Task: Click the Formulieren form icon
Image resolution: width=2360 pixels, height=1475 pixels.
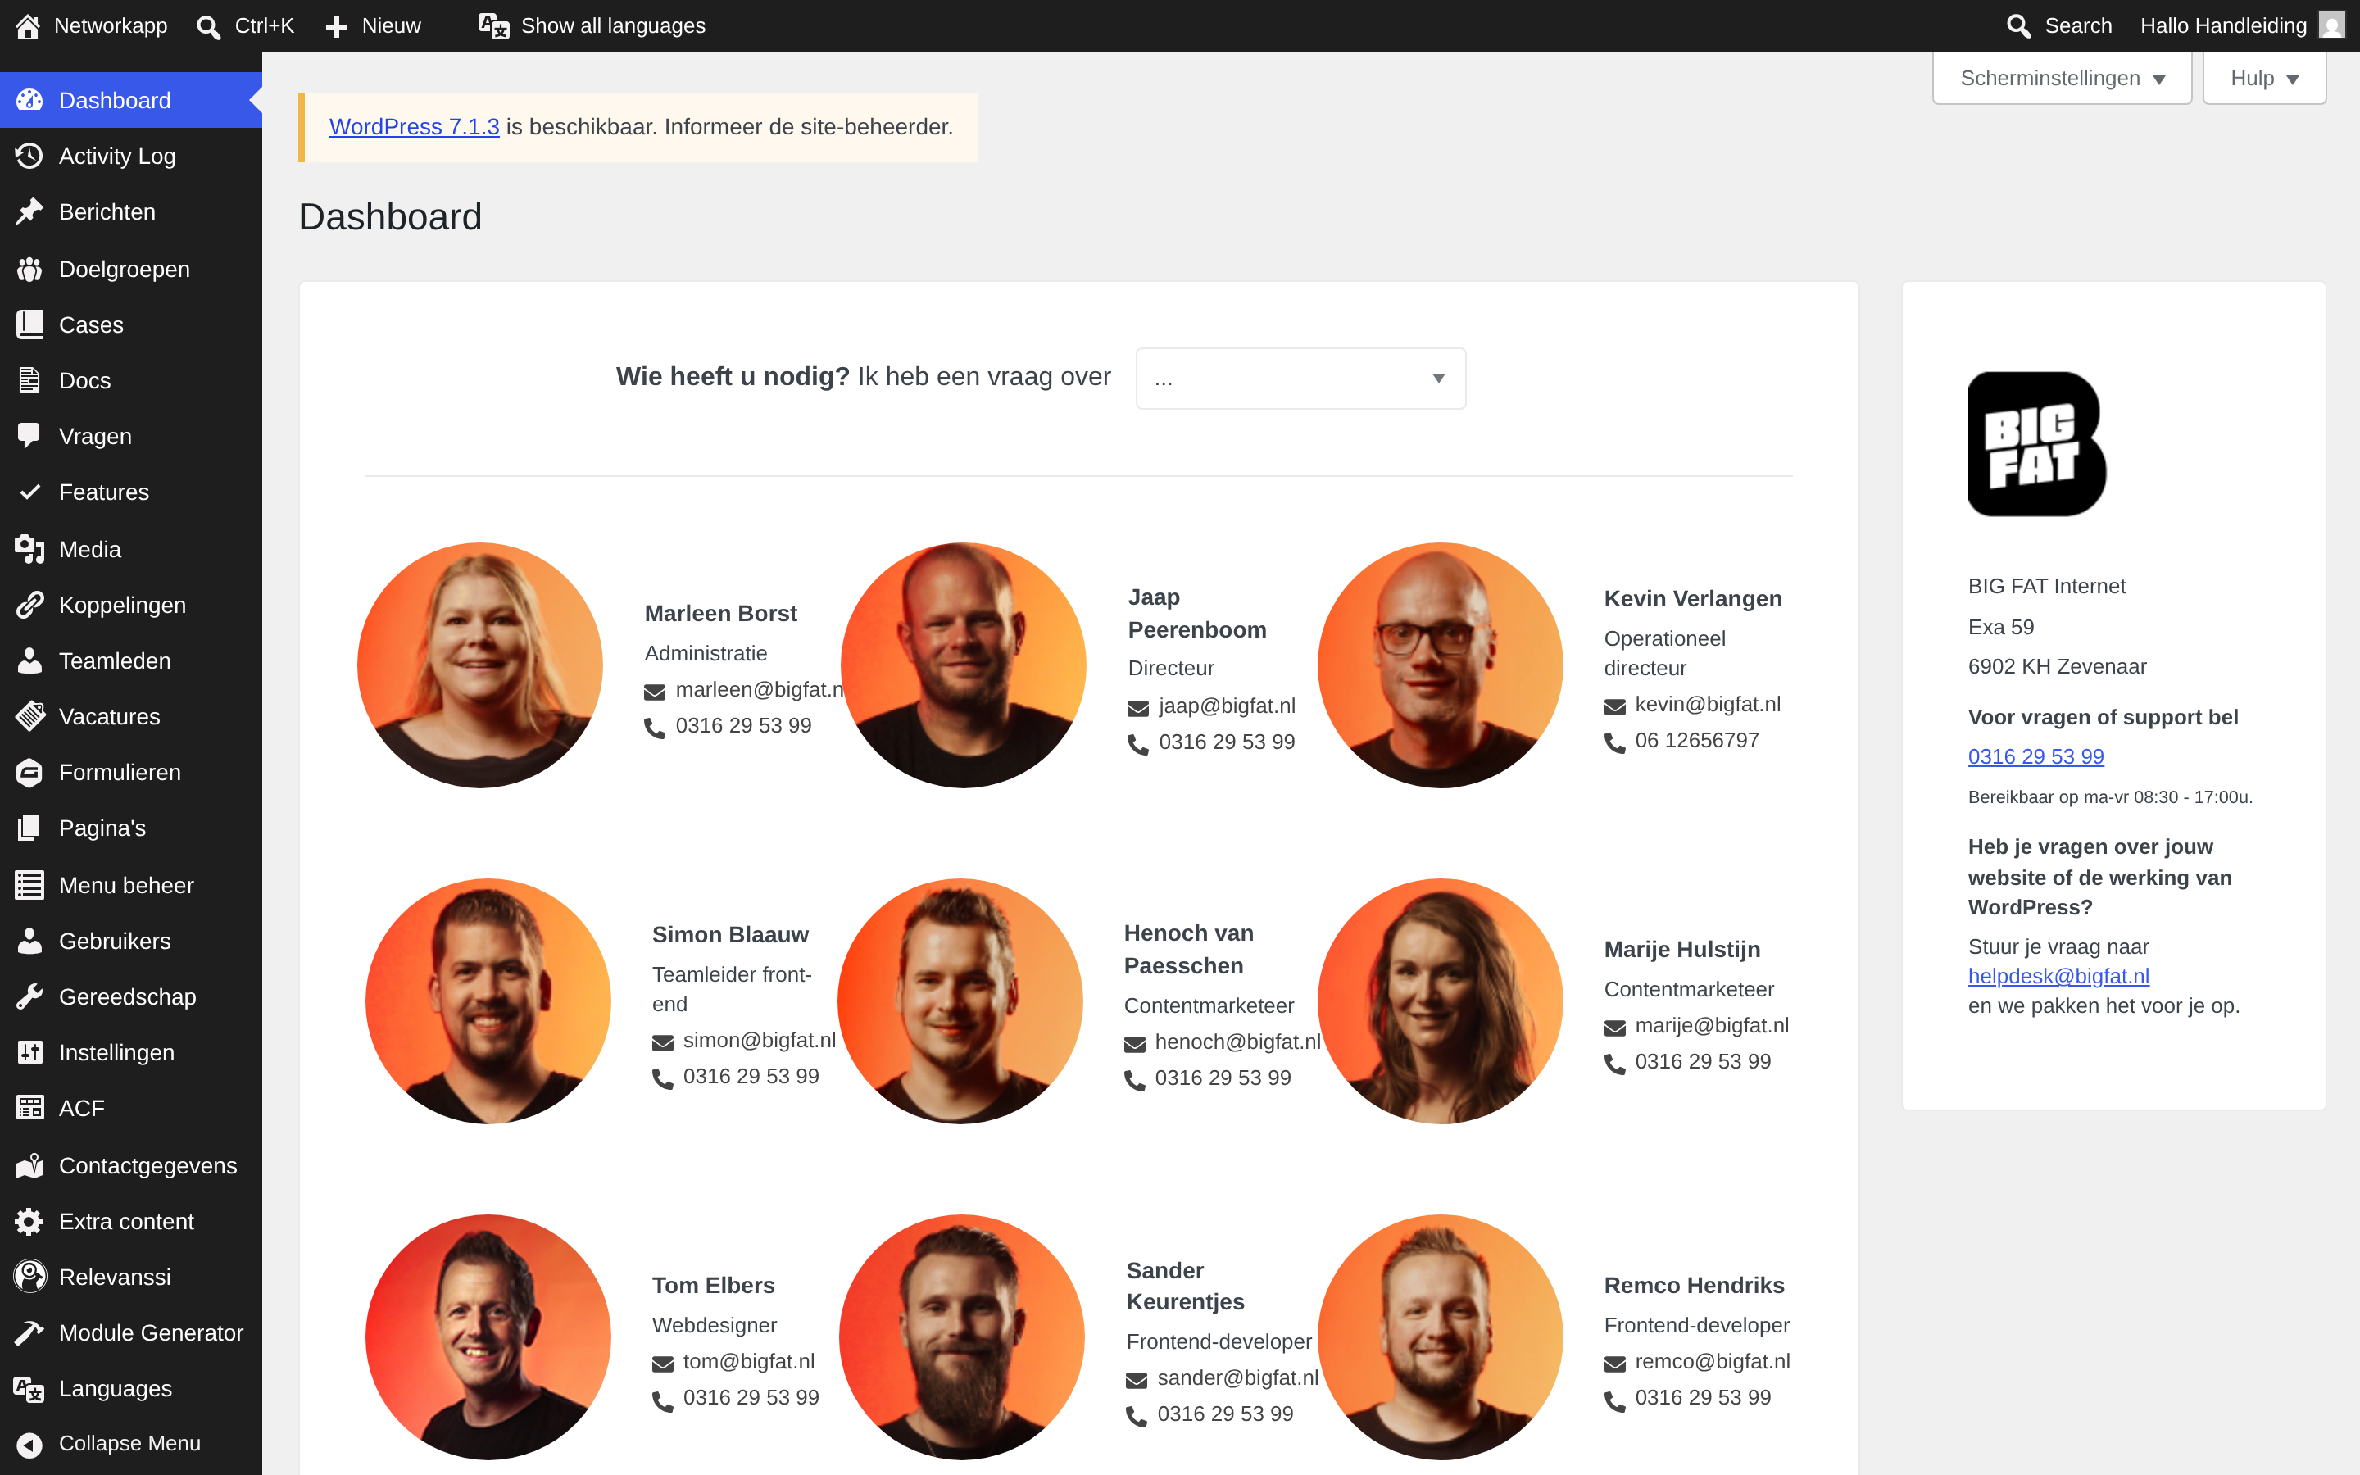Action: pos(29,772)
